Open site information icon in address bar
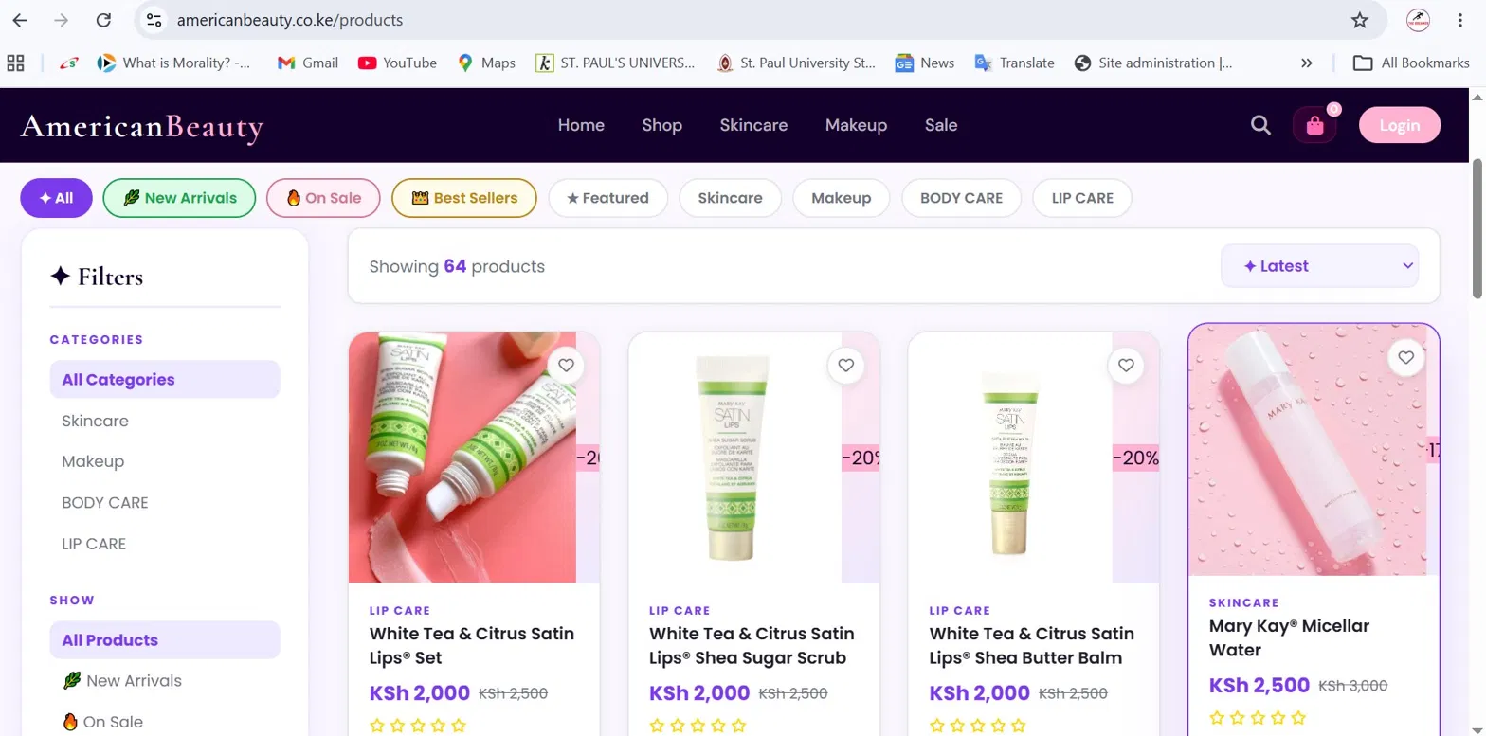This screenshot has height=736, width=1486. point(155,20)
